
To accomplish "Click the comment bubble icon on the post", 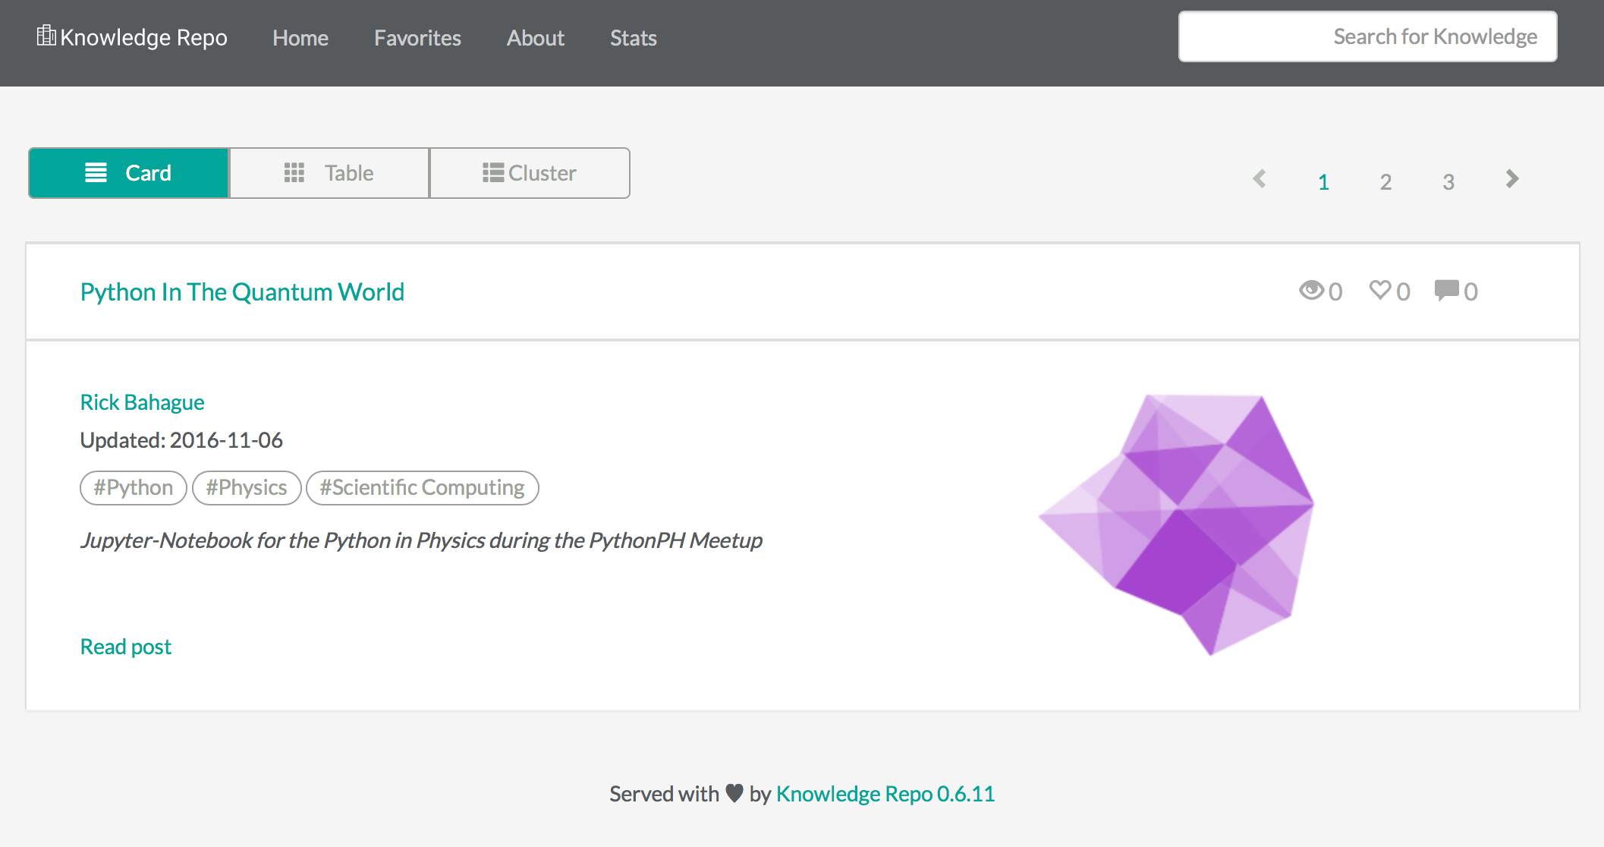I will (1447, 290).
